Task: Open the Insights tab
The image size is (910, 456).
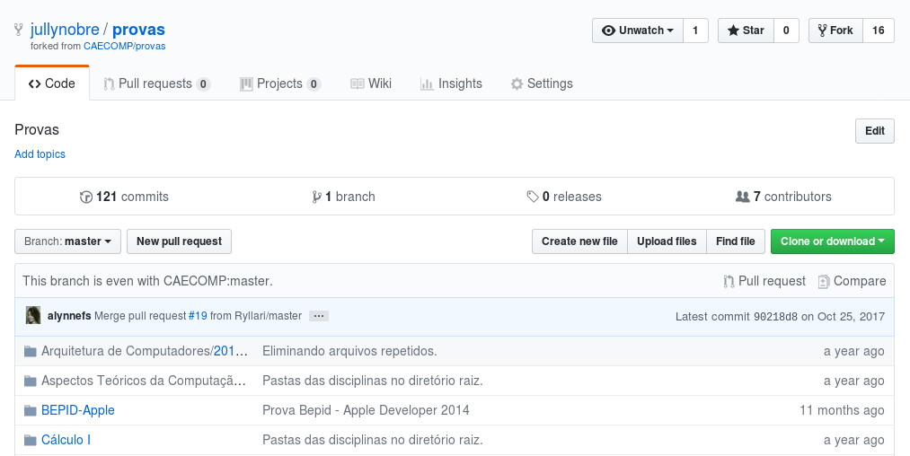Action: point(451,83)
